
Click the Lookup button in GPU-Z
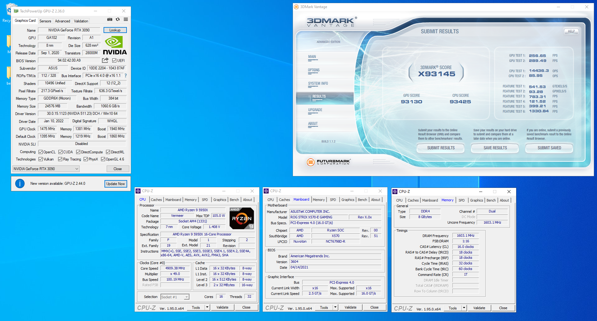(x=115, y=30)
